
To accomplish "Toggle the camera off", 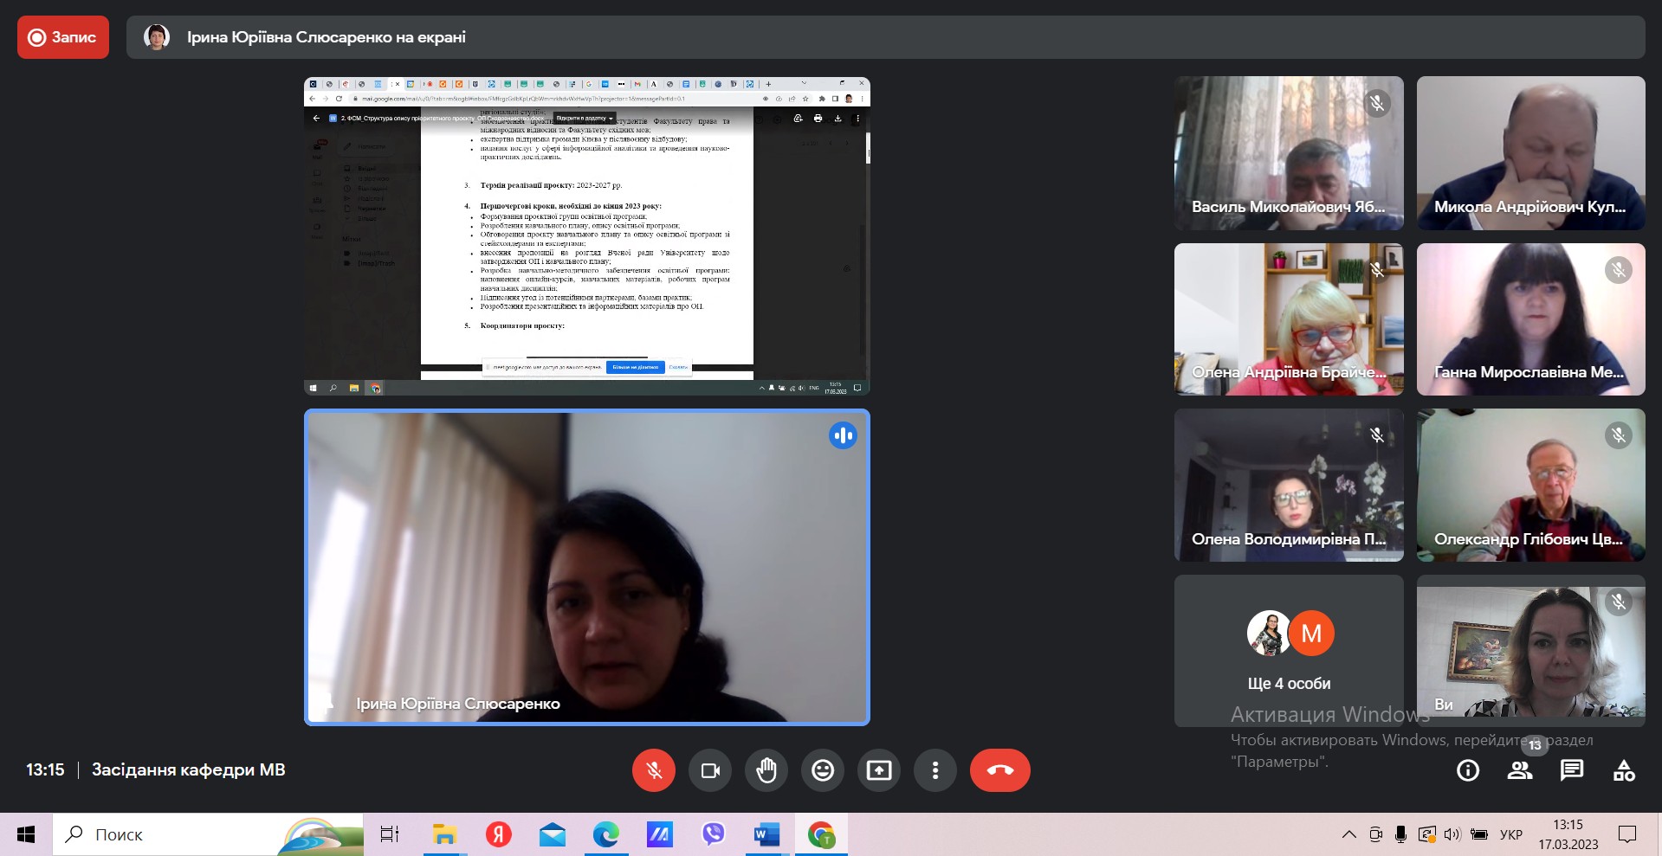I will click(x=710, y=770).
